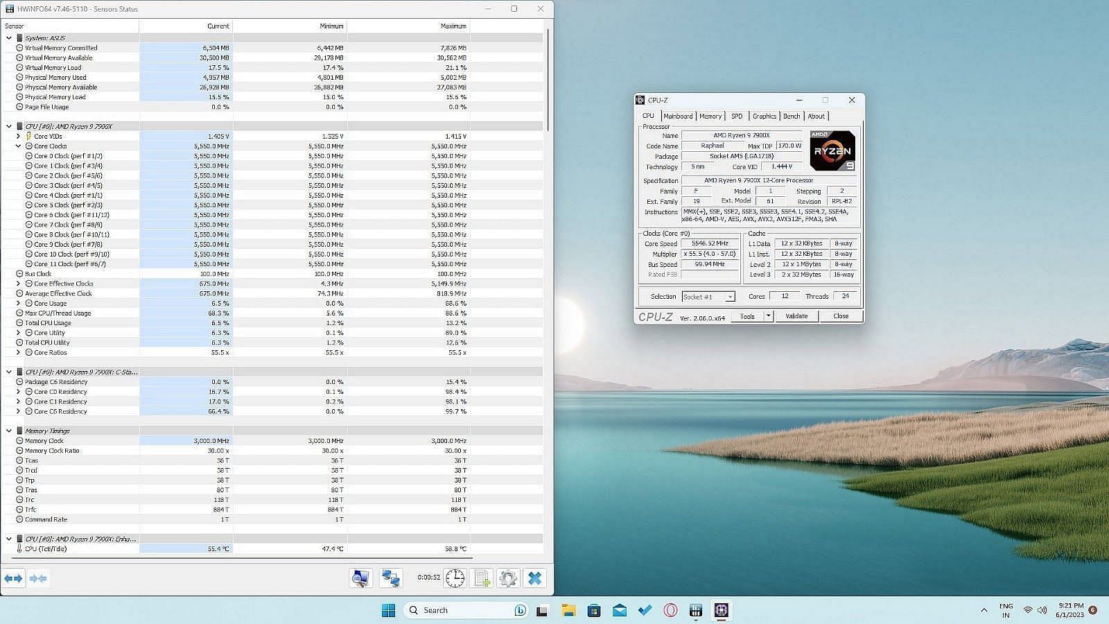Switch to the Graphics tab in CPU-Z

click(765, 116)
